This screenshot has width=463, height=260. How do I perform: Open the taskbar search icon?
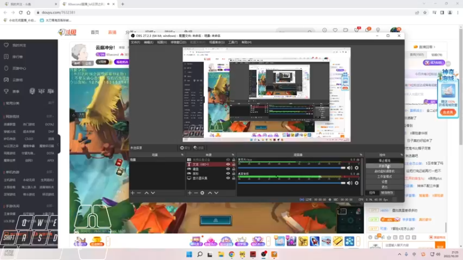[200, 254]
